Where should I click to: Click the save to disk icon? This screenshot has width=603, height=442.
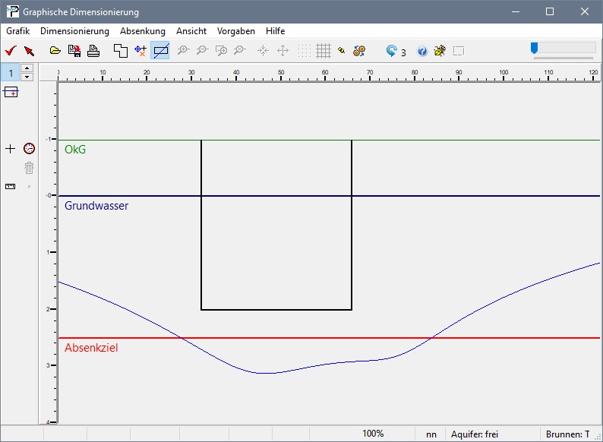coord(74,51)
